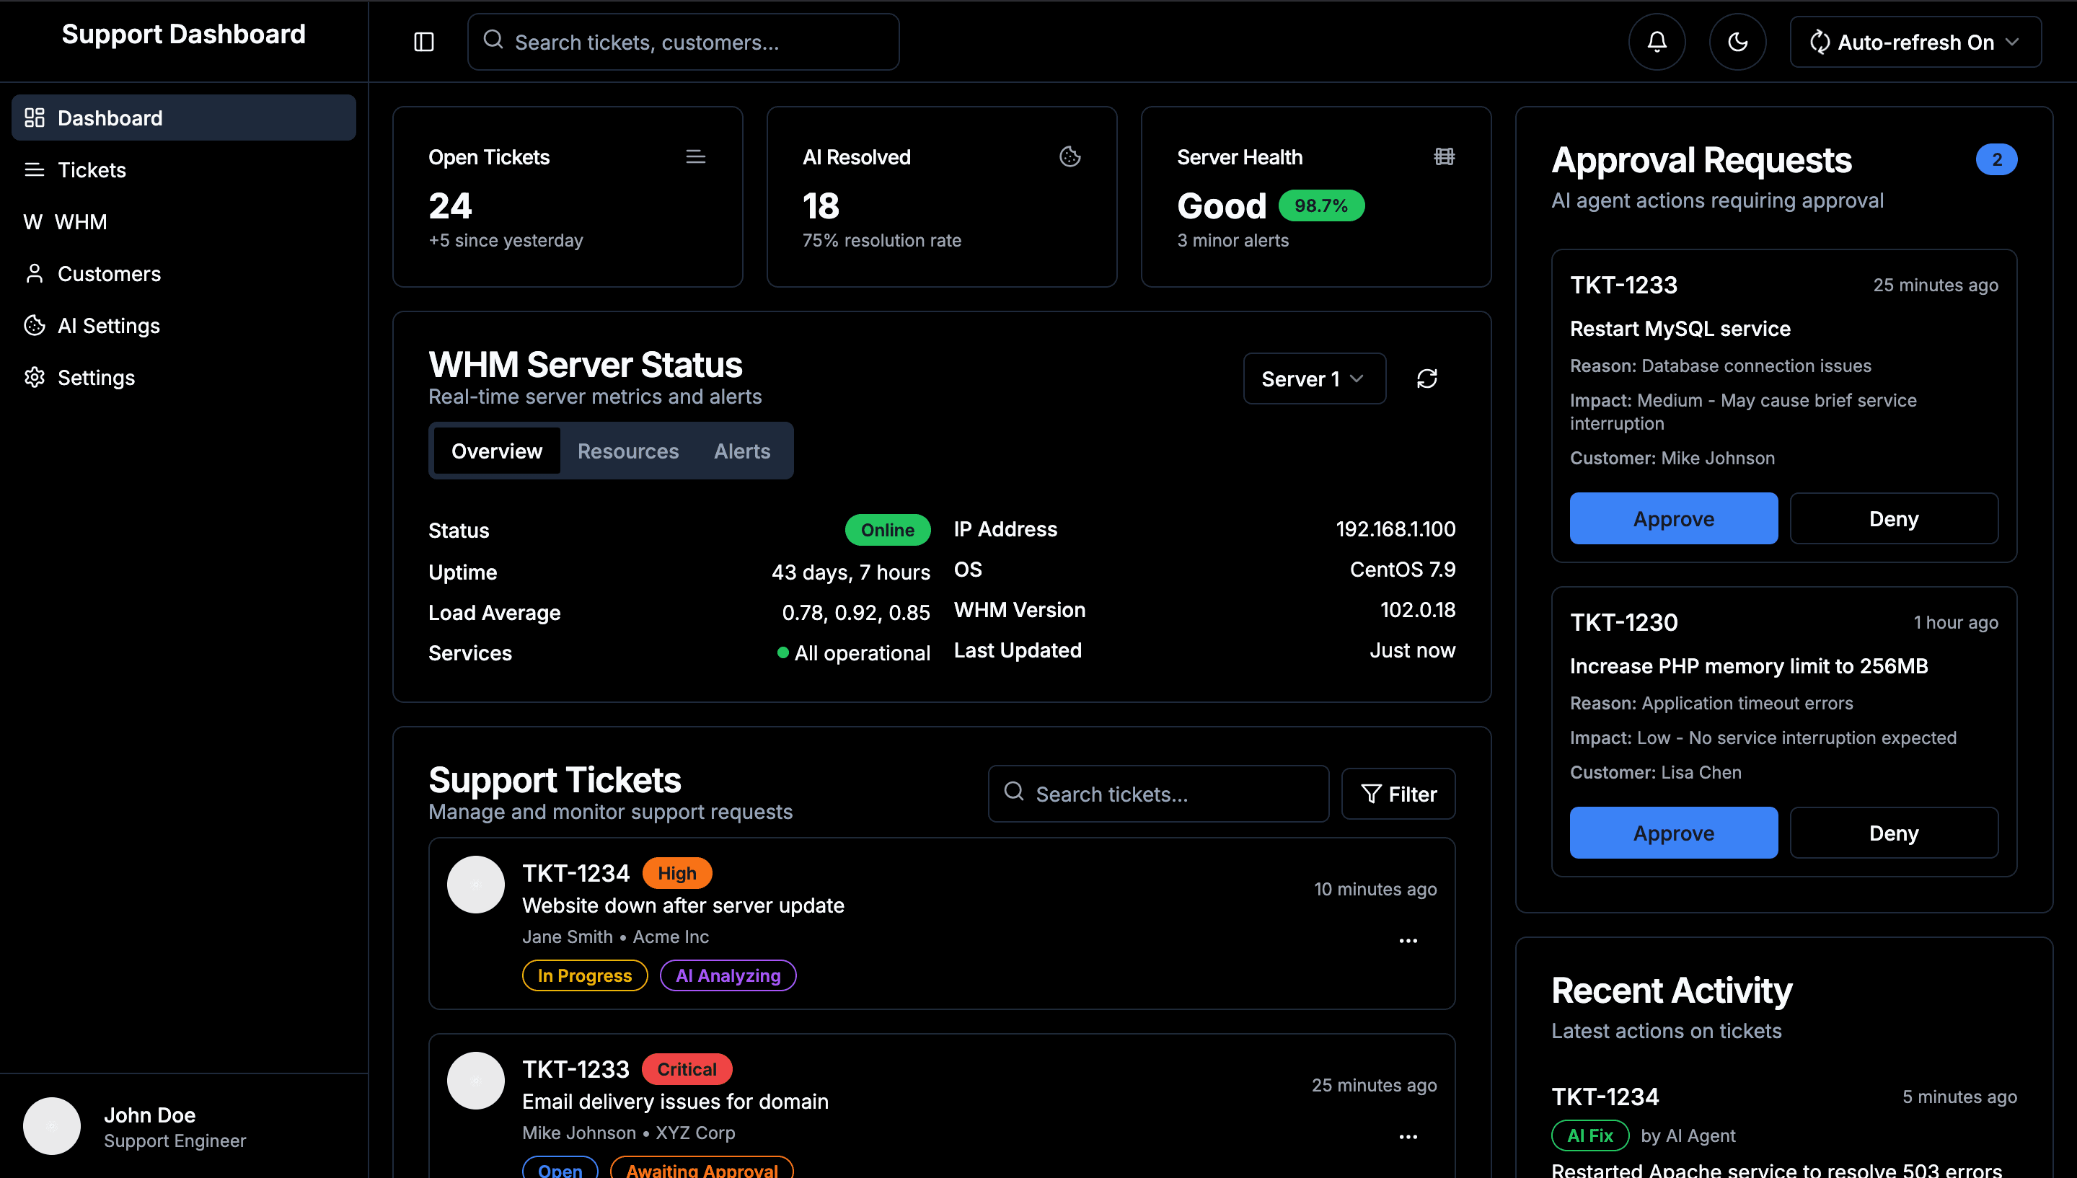Open the Customers page in sidebar
The image size is (2077, 1178).
108,273
